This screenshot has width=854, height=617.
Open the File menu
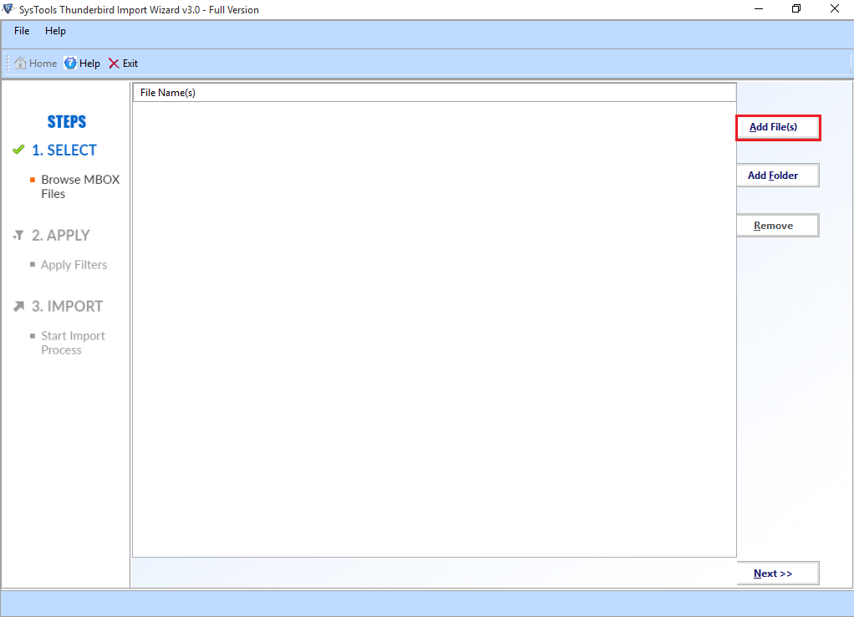(22, 31)
